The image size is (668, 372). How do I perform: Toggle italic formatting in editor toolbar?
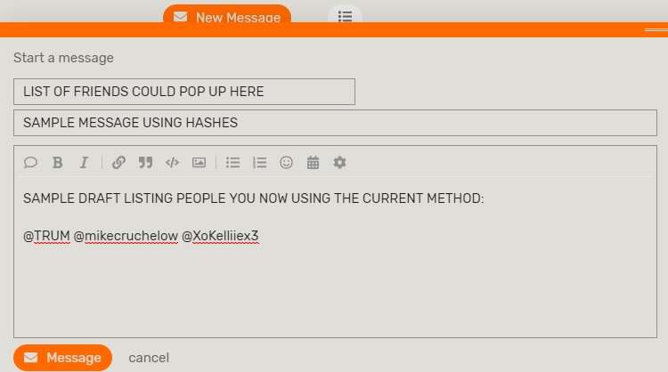tap(84, 163)
